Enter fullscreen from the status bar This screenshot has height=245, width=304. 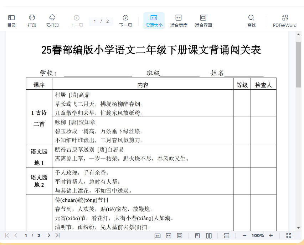pyautogui.click(x=289, y=235)
